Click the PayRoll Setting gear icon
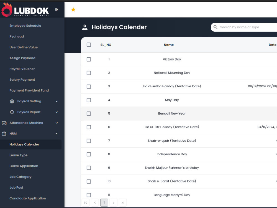Image resolution: width=277 pixels, height=208 pixels. (12, 101)
